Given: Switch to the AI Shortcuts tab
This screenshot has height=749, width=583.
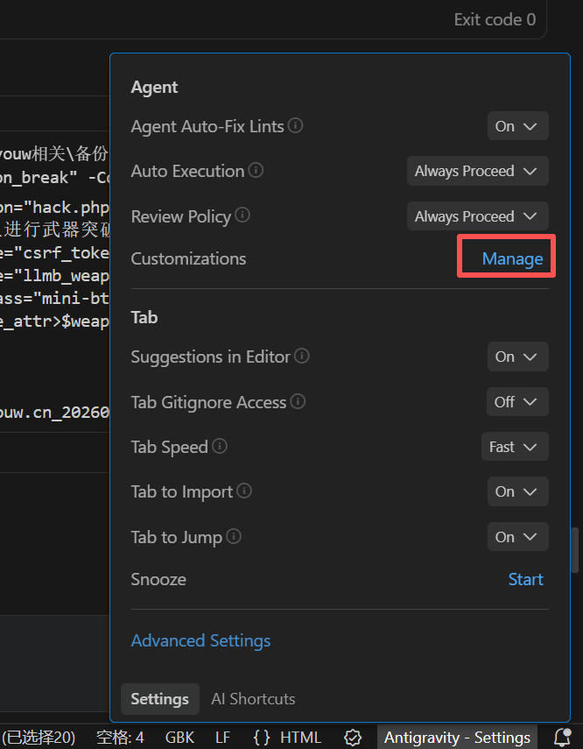Looking at the screenshot, I should tap(253, 699).
